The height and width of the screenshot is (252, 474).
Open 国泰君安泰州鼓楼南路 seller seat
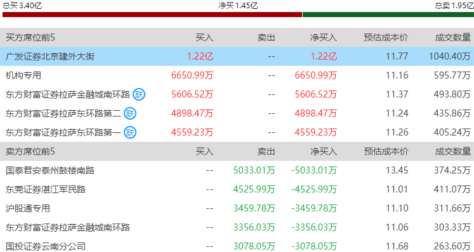click(50, 170)
